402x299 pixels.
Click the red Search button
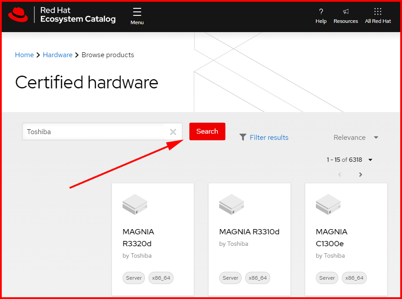[207, 131]
